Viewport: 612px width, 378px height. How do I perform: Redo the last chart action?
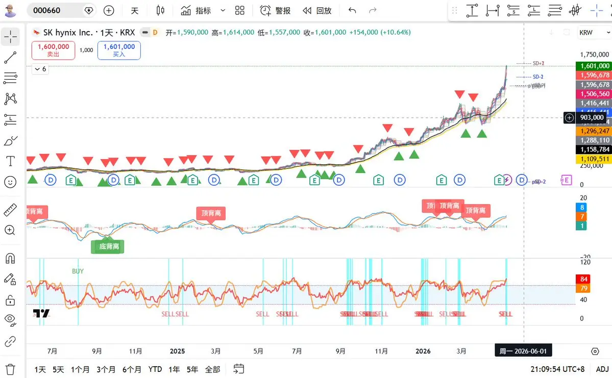[373, 11]
